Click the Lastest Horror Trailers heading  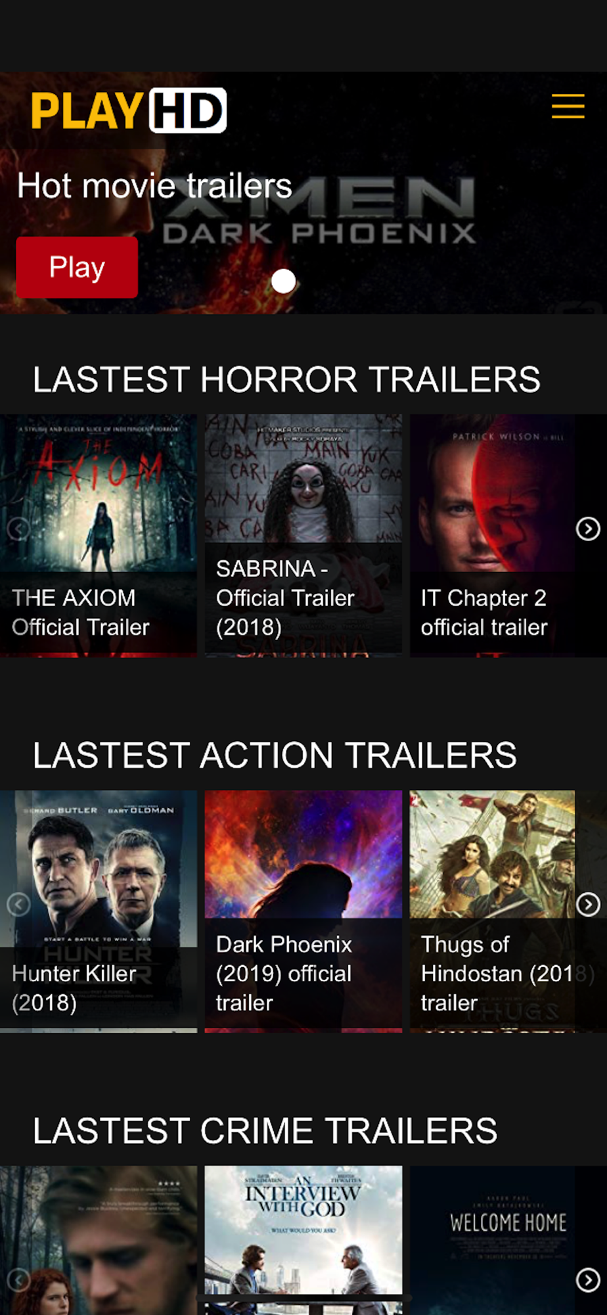286,379
